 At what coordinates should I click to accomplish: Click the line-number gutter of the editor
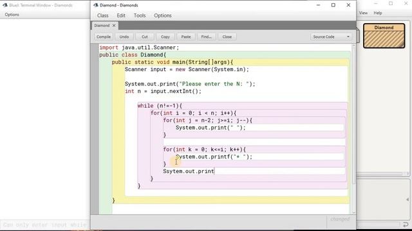(x=95, y=128)
